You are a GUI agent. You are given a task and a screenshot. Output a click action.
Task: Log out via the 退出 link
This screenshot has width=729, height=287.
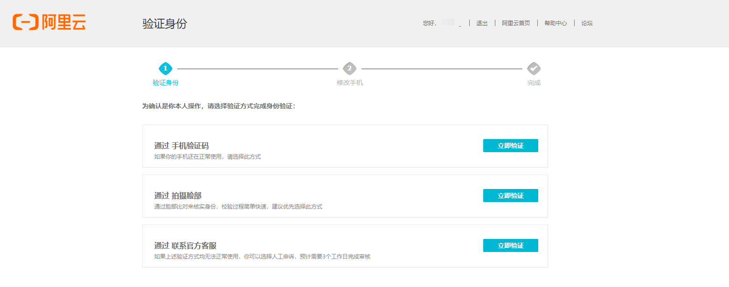482,23
